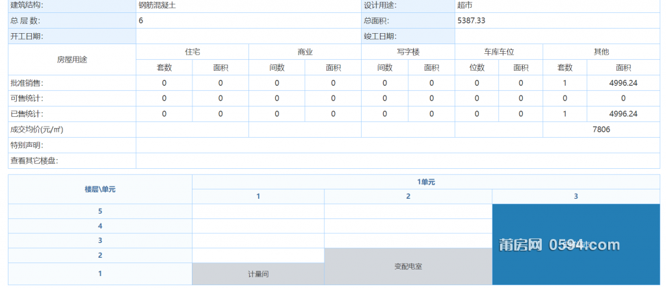Screen dimensions: 666x289
Task: Click the 位数 subheader under 车库车位
Action: [477, 68]
